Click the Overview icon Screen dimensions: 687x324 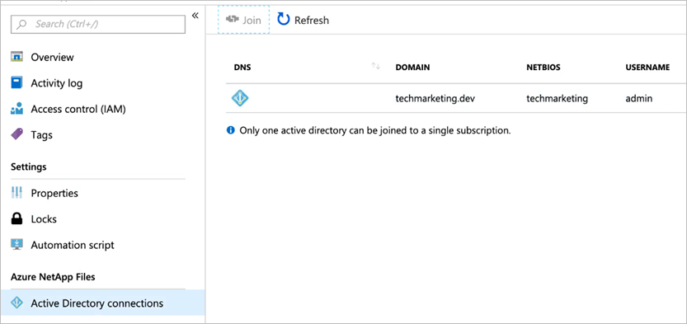pyautogui.click(x=16, y=57)
